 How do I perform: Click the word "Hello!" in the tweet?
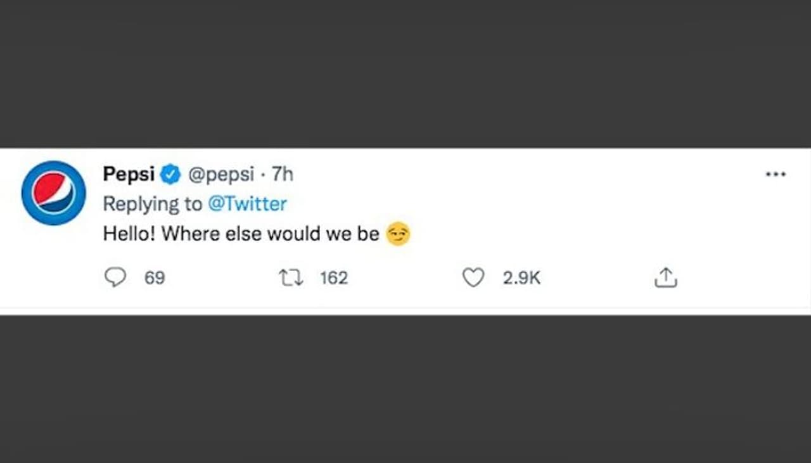[x=129, y=234]
